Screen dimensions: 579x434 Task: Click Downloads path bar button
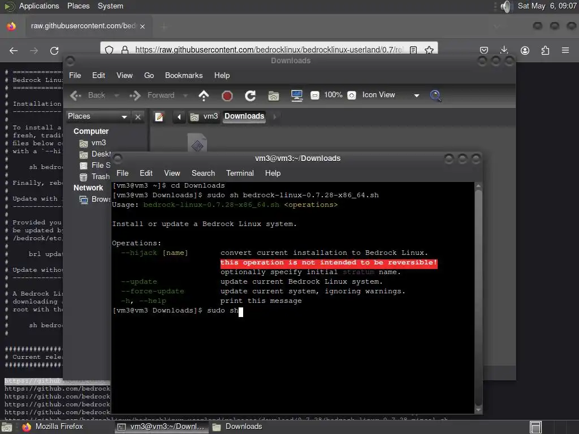point(244,116)
